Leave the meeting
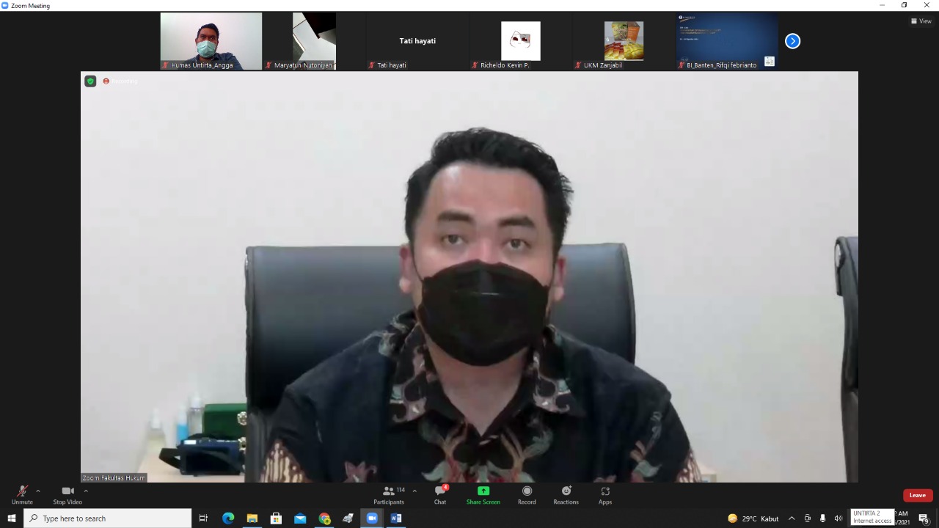 [x=918, y=495]
